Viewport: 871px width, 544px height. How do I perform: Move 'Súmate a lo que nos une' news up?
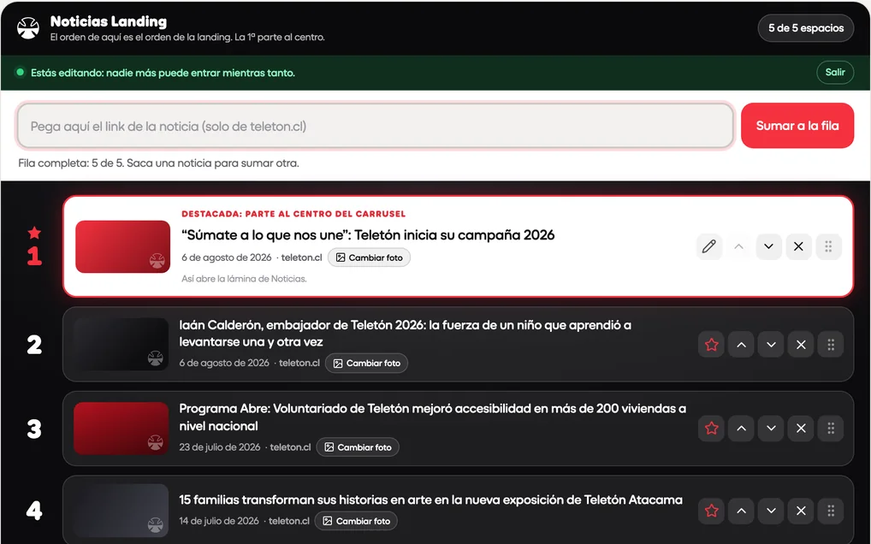[x=738, y=246]
